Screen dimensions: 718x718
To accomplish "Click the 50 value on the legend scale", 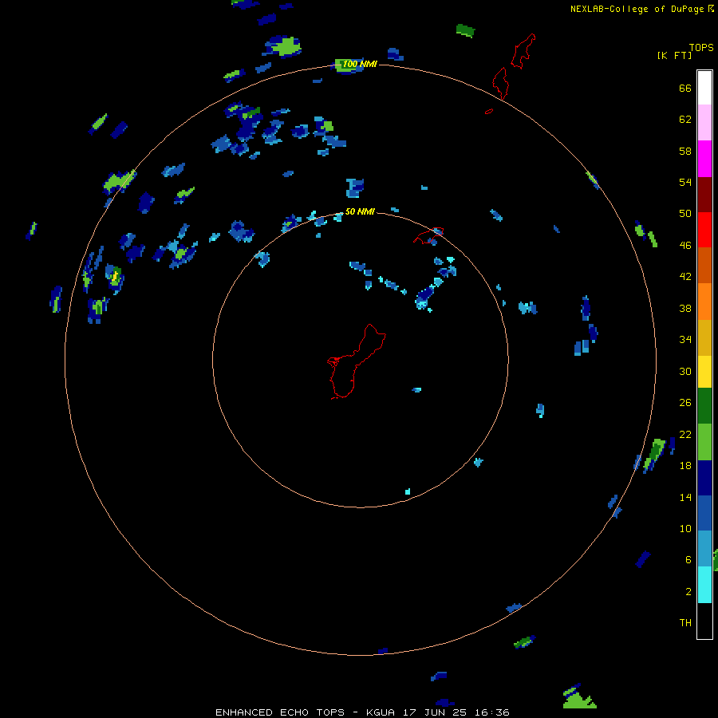I will point(685,214).
